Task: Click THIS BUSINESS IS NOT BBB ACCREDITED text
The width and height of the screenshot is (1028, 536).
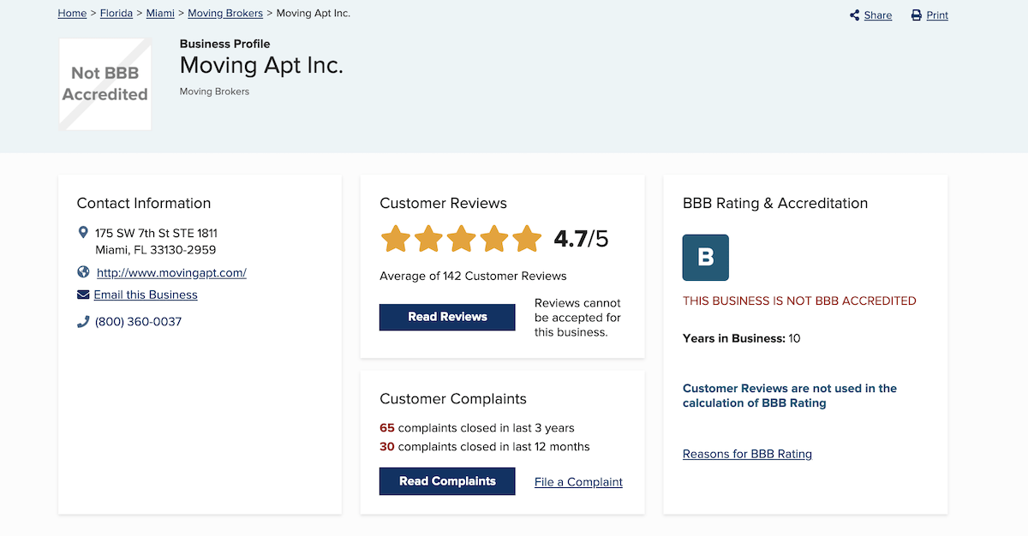Action: [799, 301]
